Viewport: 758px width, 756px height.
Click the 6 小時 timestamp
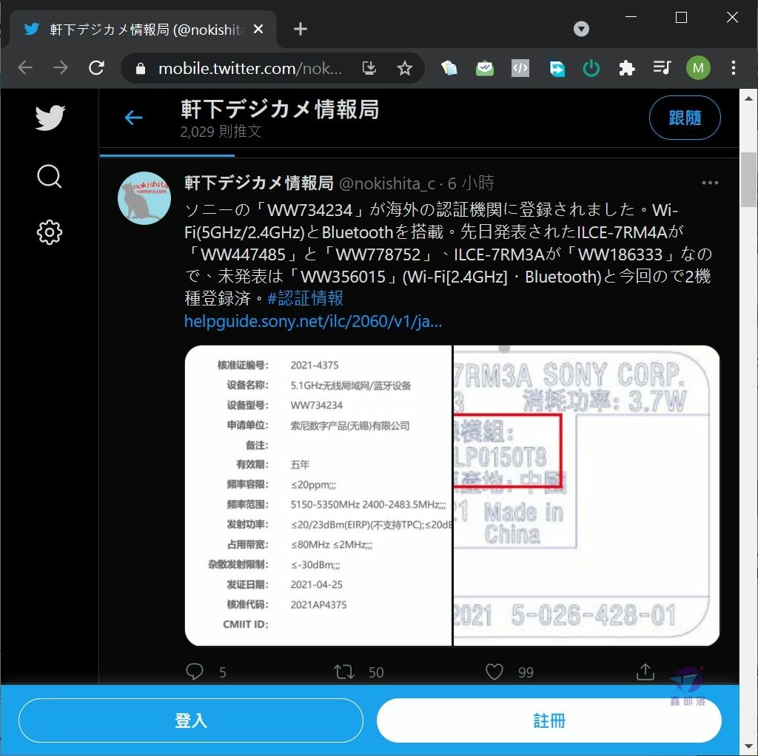pos(471,183)
